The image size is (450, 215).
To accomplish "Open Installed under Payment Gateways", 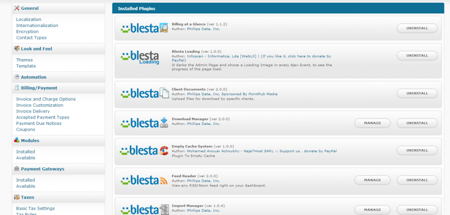I will click(25, 180).
